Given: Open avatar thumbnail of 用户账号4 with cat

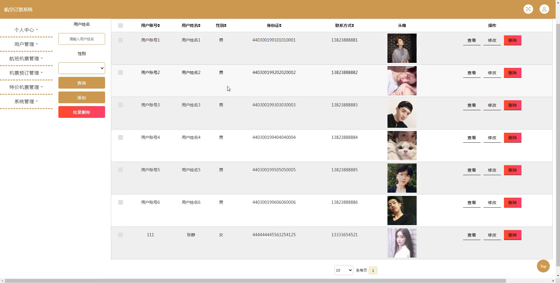Looking at the screenshot, I should click(402, 146).
